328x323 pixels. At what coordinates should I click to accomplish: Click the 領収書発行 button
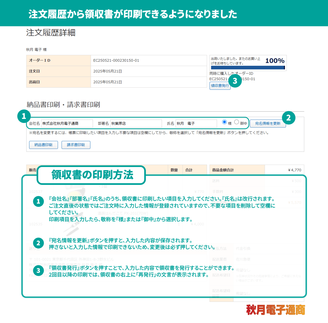[220, 85]
